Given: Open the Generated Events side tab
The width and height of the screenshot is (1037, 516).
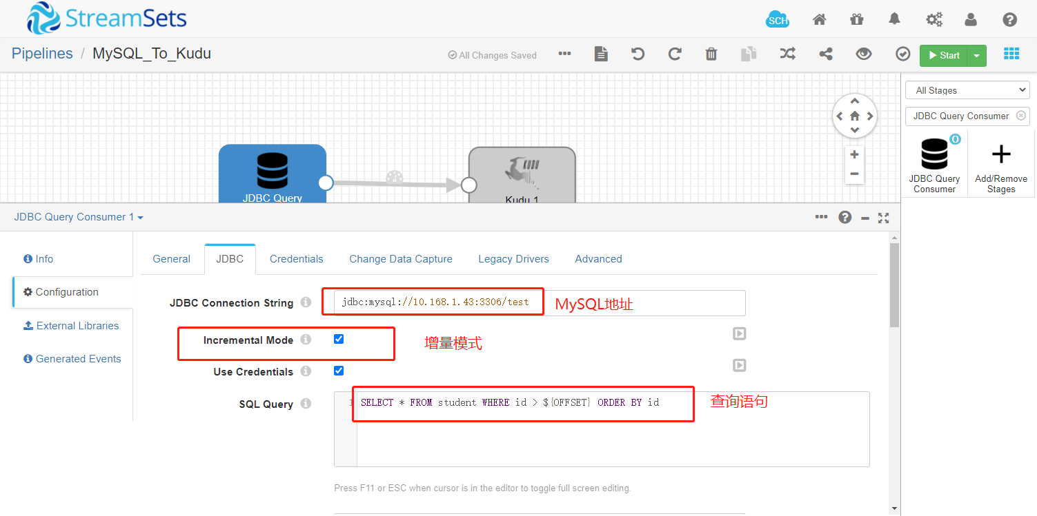Looking at the screenshot, I should click(x=72, y=359).
